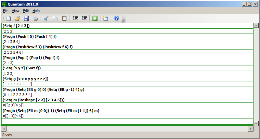This screenshot has height=139, width=260.
Task: Click the result "[2 1 3 5 4 6]"
Action: (x=127, y=52)
